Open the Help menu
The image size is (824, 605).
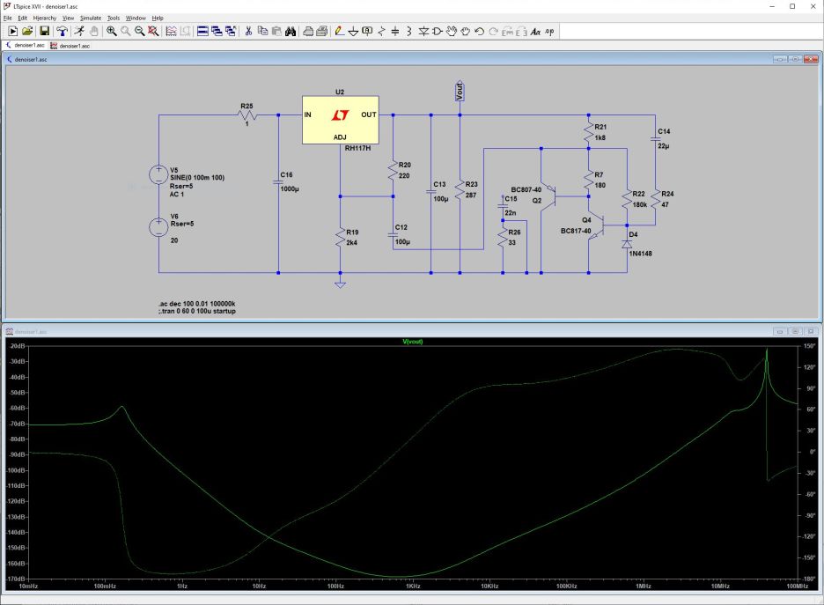pos(158,18)
